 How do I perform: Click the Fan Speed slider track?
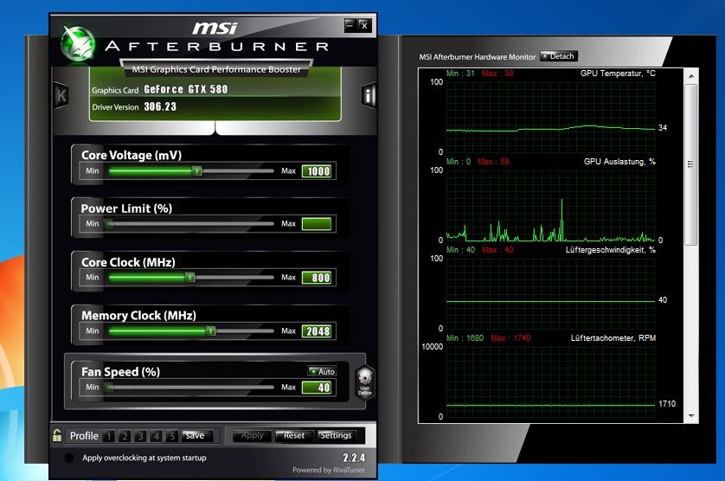[190, 388]
